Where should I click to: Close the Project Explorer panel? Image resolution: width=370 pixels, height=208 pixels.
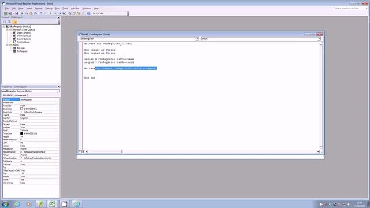58,17
